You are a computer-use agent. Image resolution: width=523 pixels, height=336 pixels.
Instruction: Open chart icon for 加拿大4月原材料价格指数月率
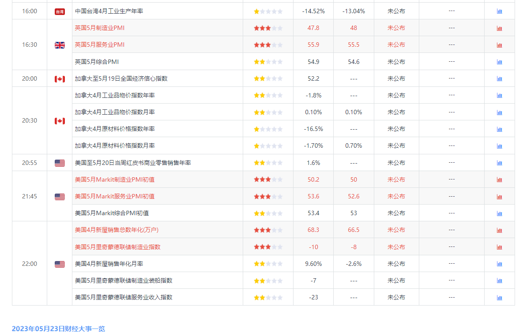pyautogui.click(x=499, y=146)
